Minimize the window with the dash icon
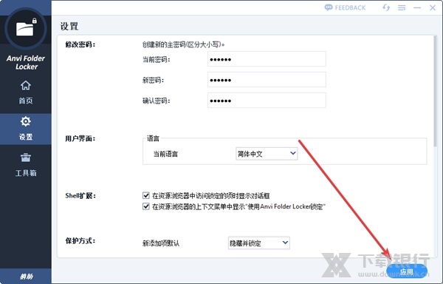Viewport: 443px width, 284px height. (417, 8)
